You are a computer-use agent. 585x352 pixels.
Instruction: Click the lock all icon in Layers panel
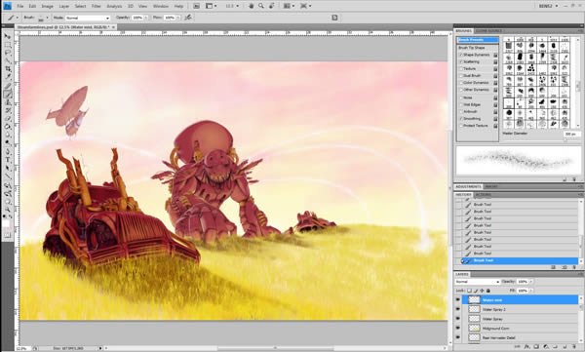[488, 291]
